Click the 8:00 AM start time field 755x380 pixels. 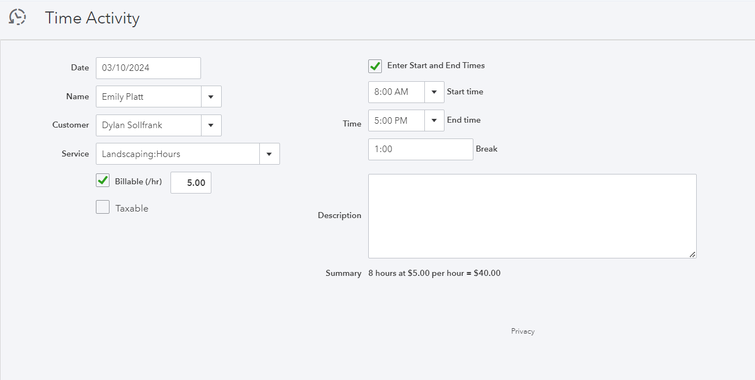pos(396,92)
